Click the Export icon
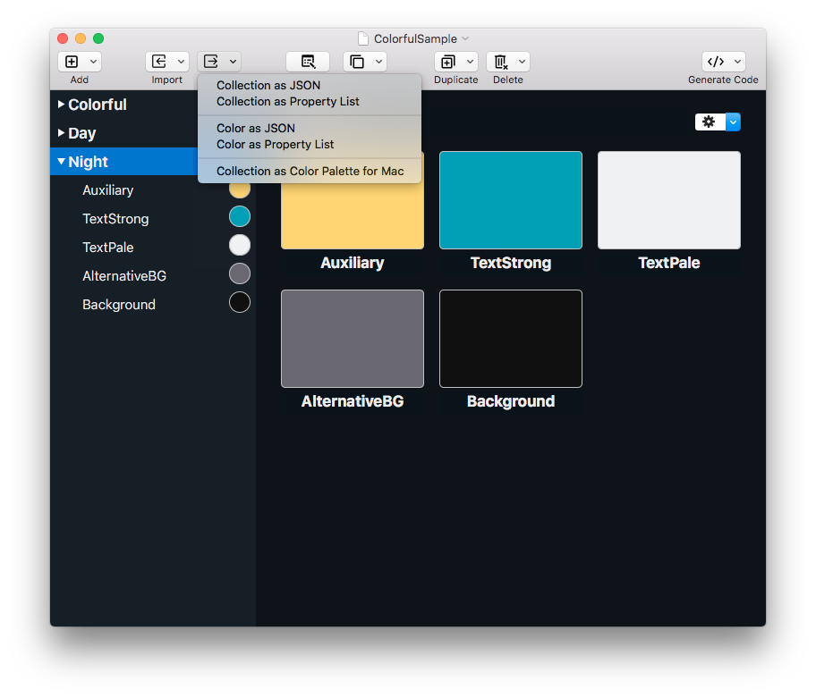 click(x=213, y=61)
